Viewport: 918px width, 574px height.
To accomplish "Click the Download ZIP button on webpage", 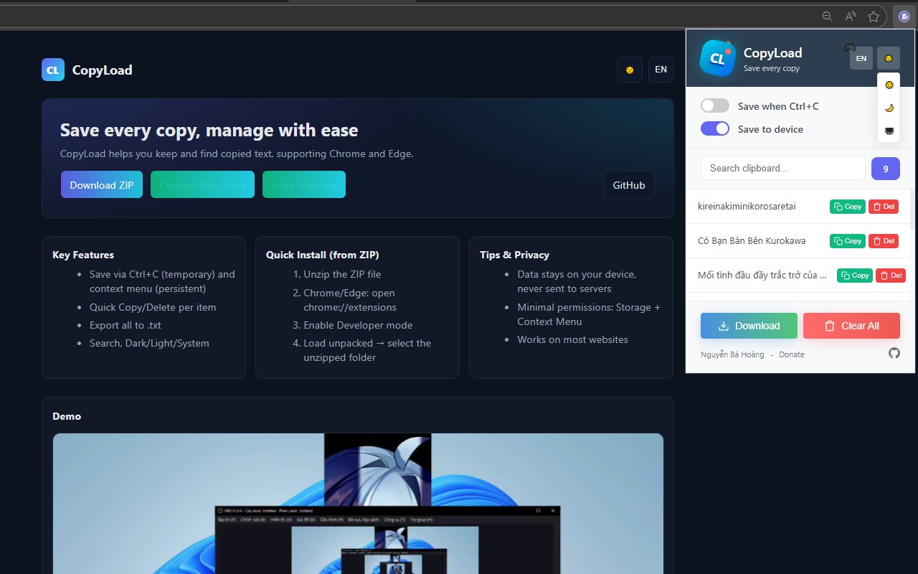I will point(102,184).
